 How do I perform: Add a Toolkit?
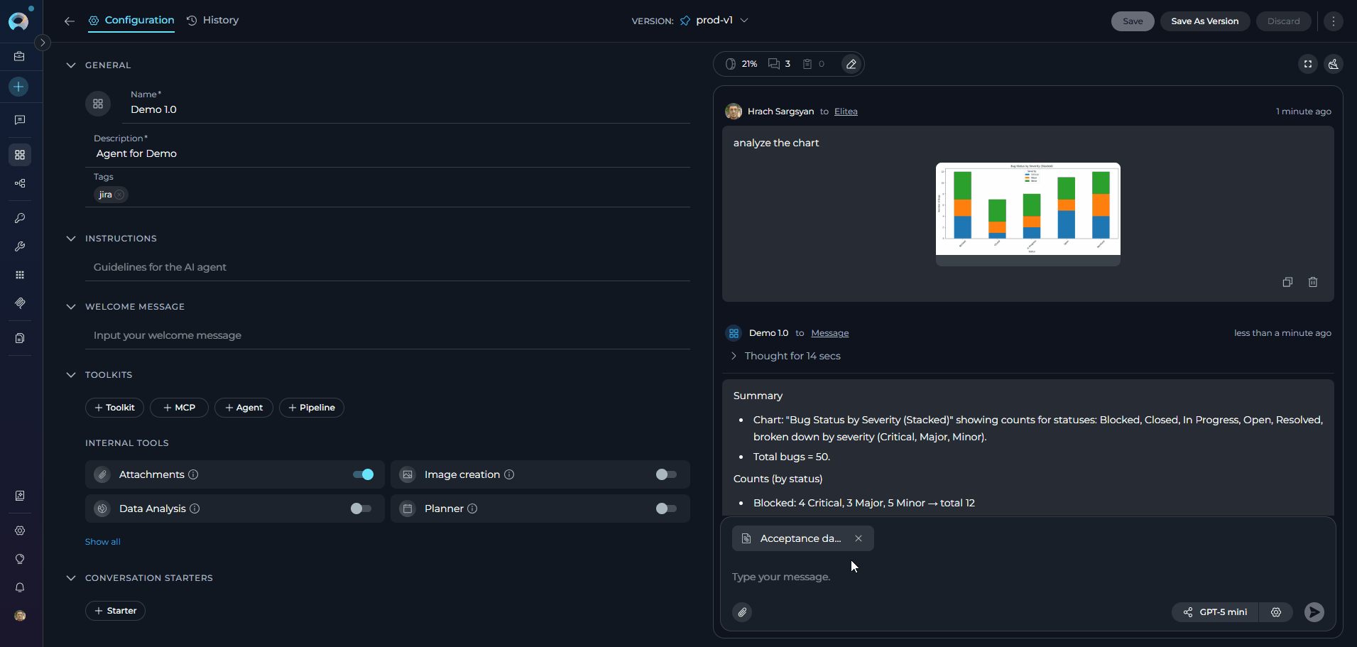tap(114, 408)
